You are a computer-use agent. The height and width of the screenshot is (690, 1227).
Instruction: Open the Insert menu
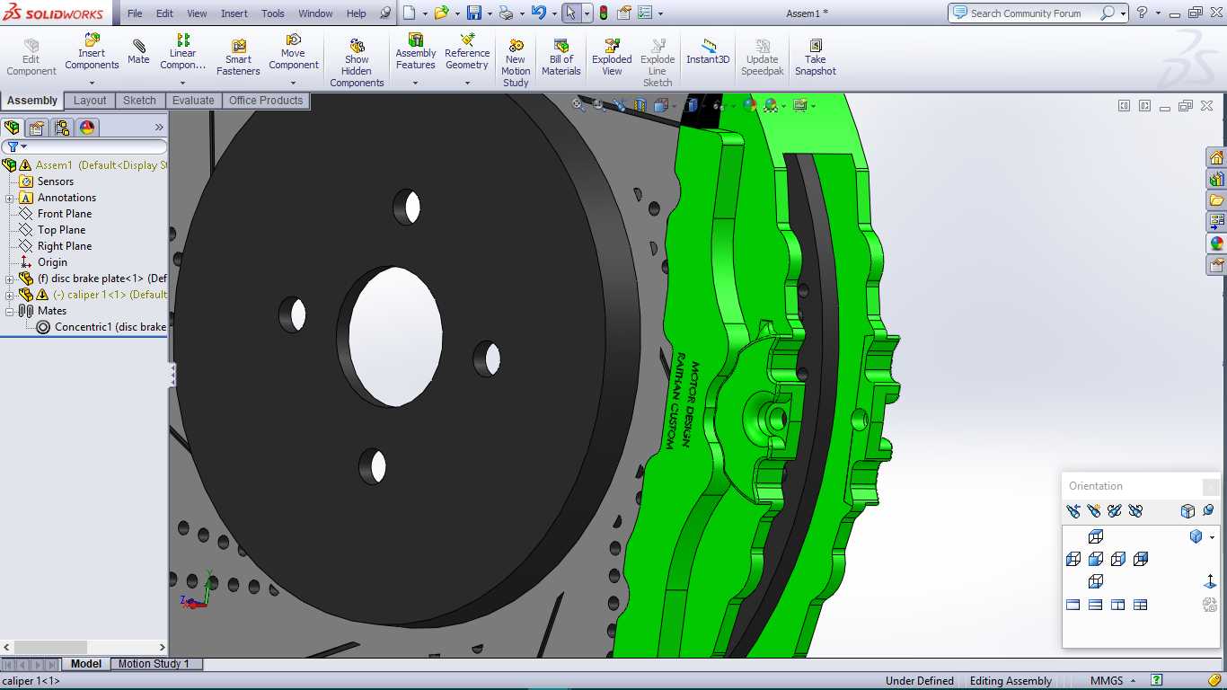click(x=234, y=13)
